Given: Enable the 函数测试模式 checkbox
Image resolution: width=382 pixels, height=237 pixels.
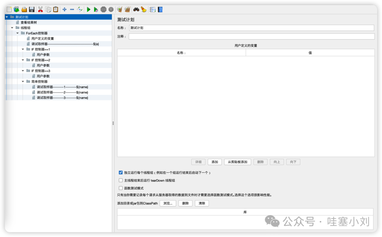Looking at the screenshot, I should coord(121,188).
